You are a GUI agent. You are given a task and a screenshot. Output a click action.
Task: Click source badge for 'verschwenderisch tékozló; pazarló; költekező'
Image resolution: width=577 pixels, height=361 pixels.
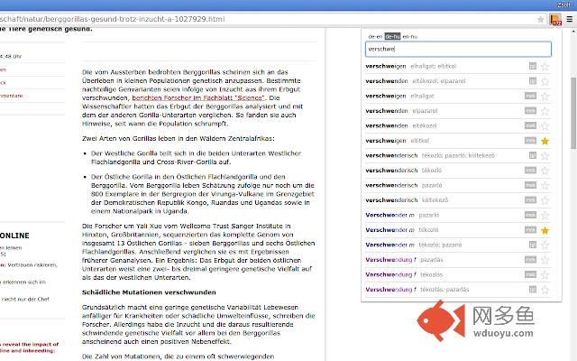coord(533,155)
